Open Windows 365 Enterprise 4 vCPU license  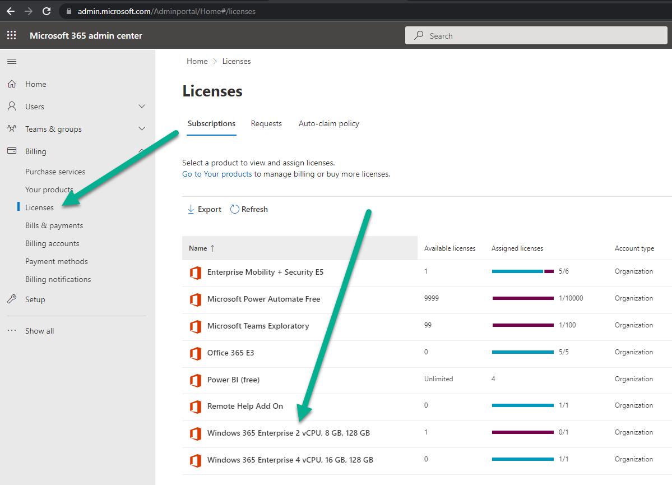tap(290, 460)
